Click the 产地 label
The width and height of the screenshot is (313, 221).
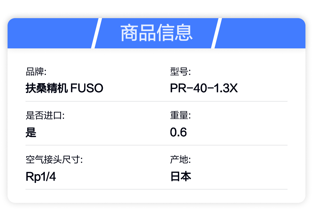coord(180,160)
